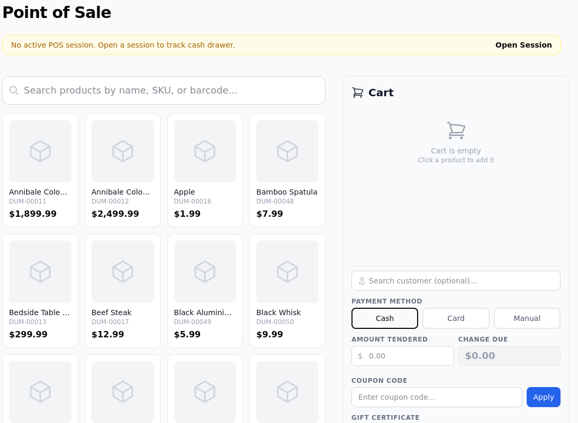
Task: Click the $1.99 price
Action: point(187,214)
